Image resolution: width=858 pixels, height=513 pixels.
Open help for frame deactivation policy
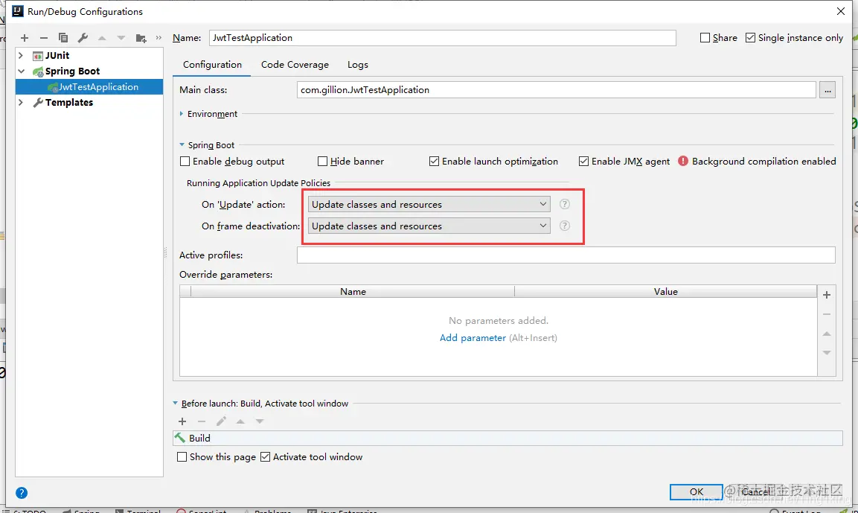[565, 226]
